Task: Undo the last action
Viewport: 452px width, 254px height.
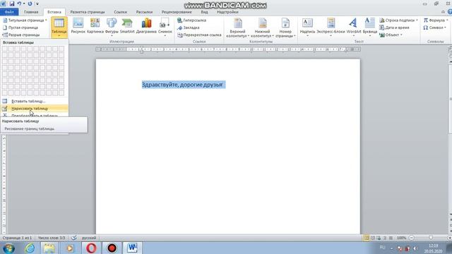Action: pos(19,4)
